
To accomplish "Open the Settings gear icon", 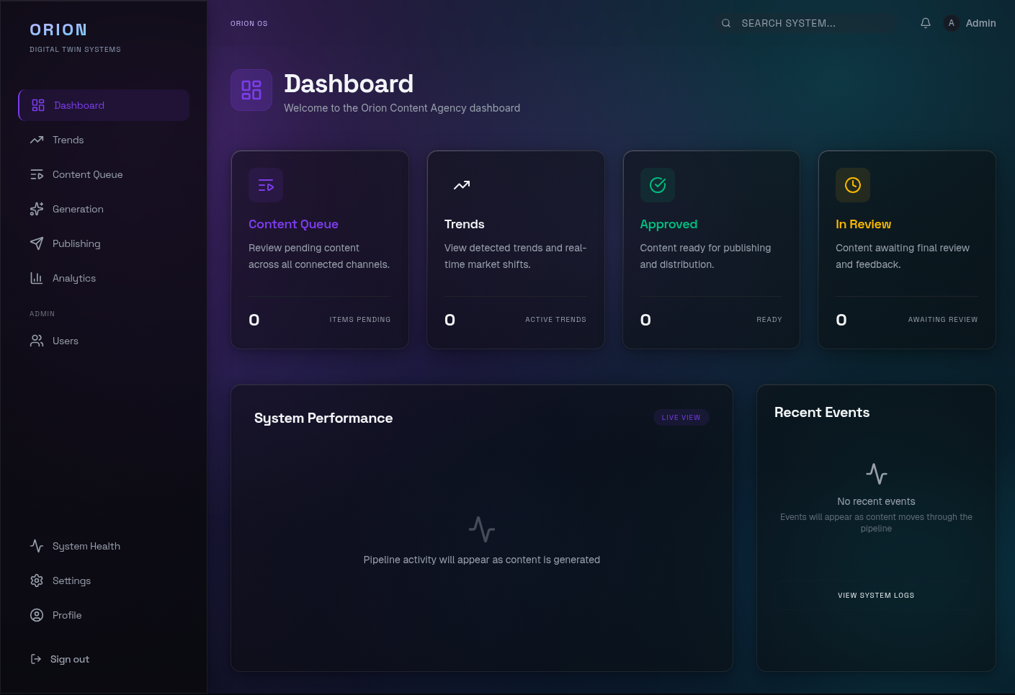I will coord(37,580).
